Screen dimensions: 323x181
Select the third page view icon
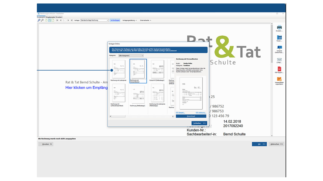(x=53, y=20)
